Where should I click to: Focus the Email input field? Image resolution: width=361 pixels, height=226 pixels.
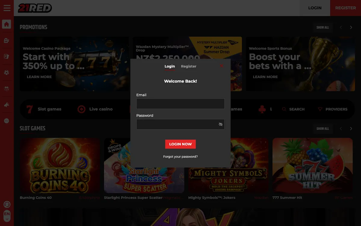click(180, 104)
